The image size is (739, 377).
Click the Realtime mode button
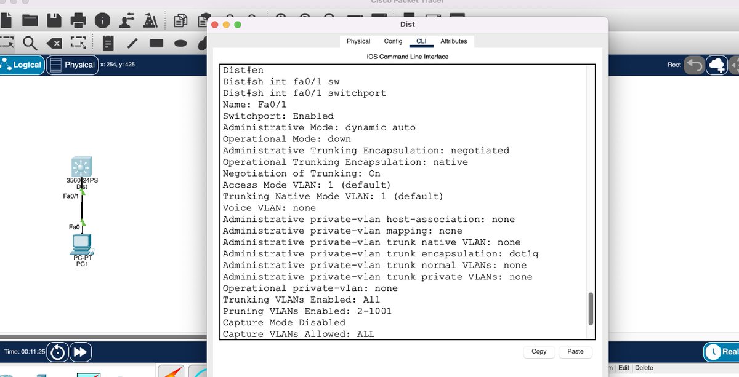[722, 352]
